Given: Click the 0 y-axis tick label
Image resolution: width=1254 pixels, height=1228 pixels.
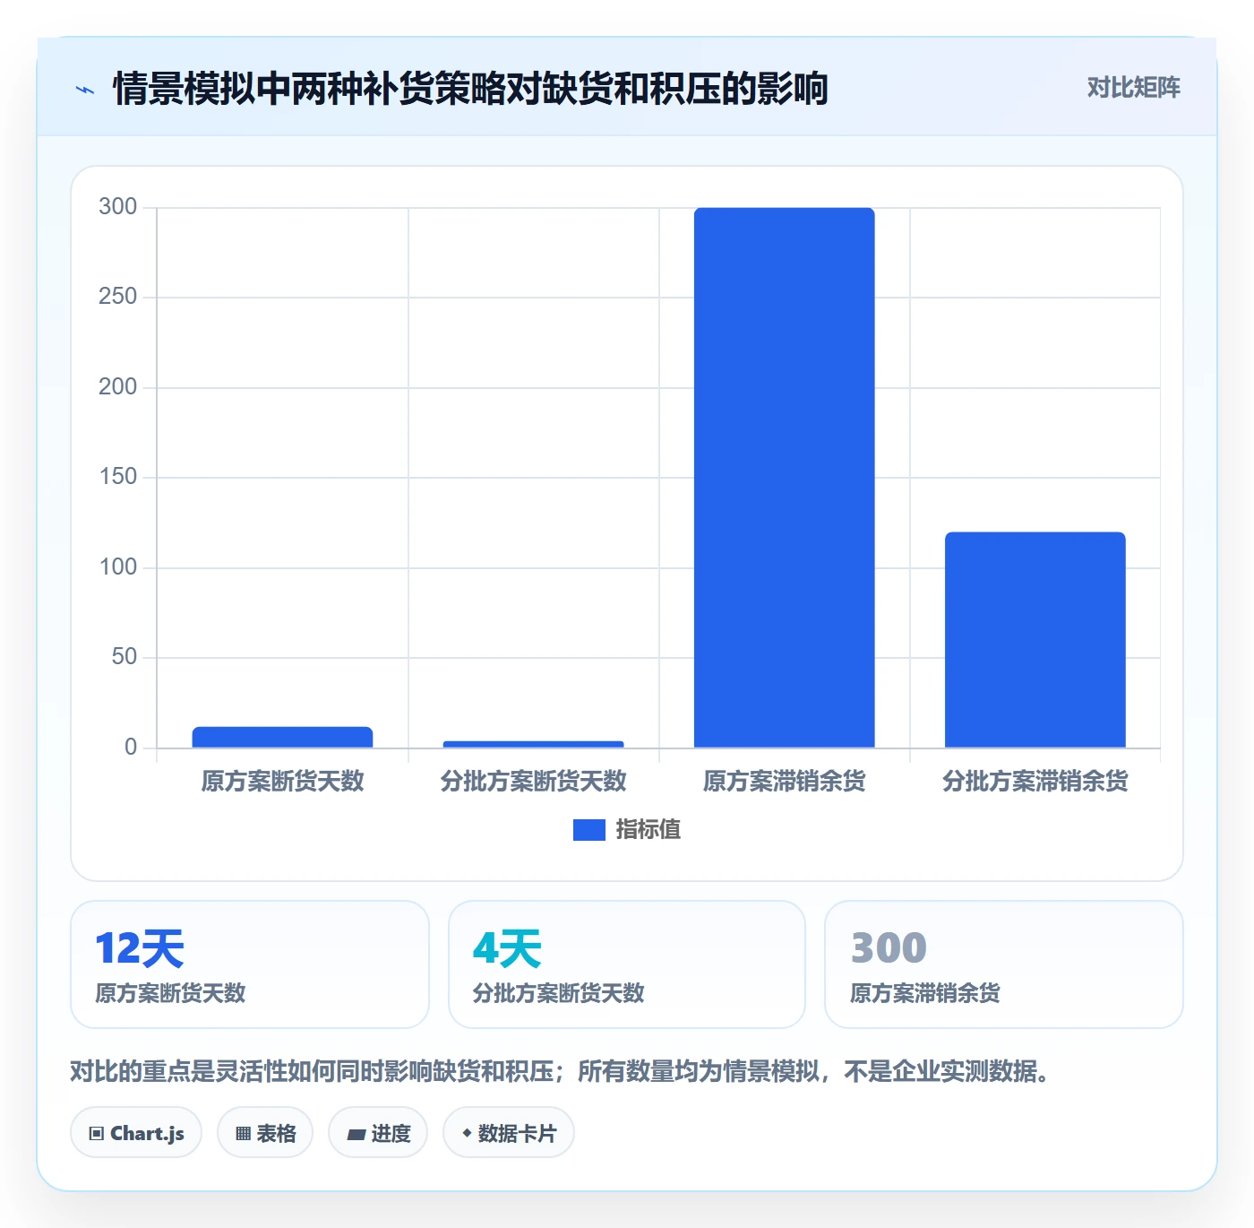Looking at the screenshot, I should click(131, 748).
